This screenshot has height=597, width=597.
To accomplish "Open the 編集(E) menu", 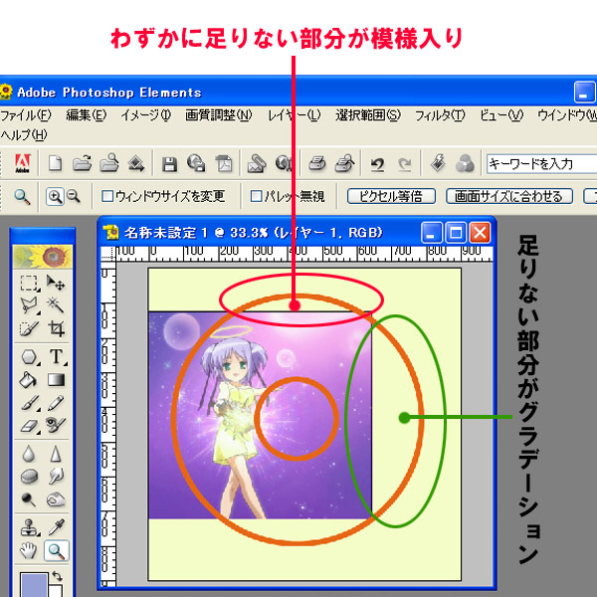I will [x=86, y=115].
